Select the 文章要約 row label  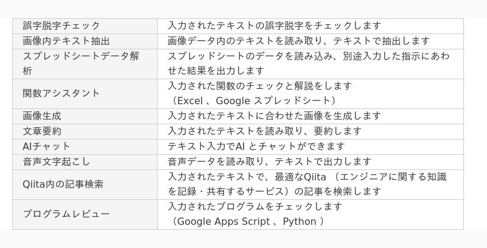(85, 132)
